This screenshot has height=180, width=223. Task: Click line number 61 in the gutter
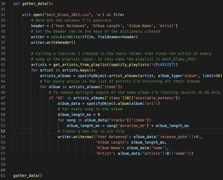tap(3, 176)
